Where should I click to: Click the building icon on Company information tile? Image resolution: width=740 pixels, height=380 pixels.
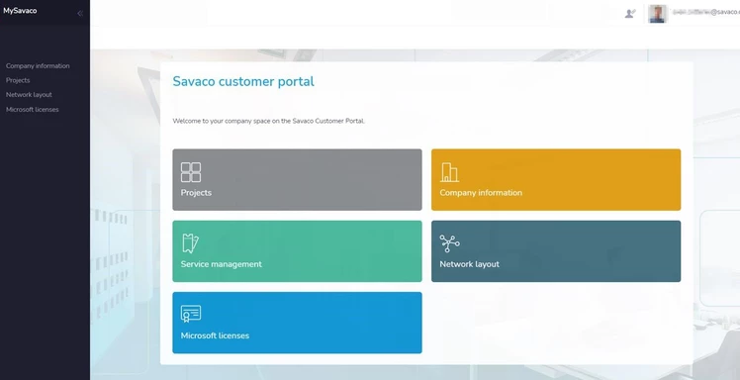449,172
